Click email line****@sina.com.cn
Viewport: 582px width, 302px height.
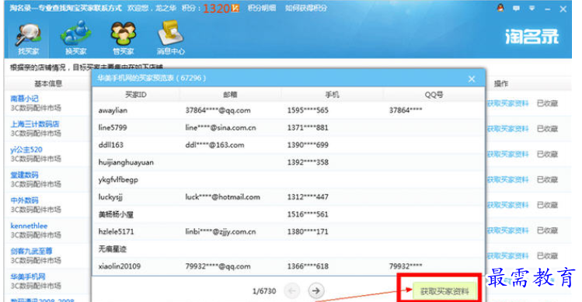pyautogui.click(x=221, y=127)
